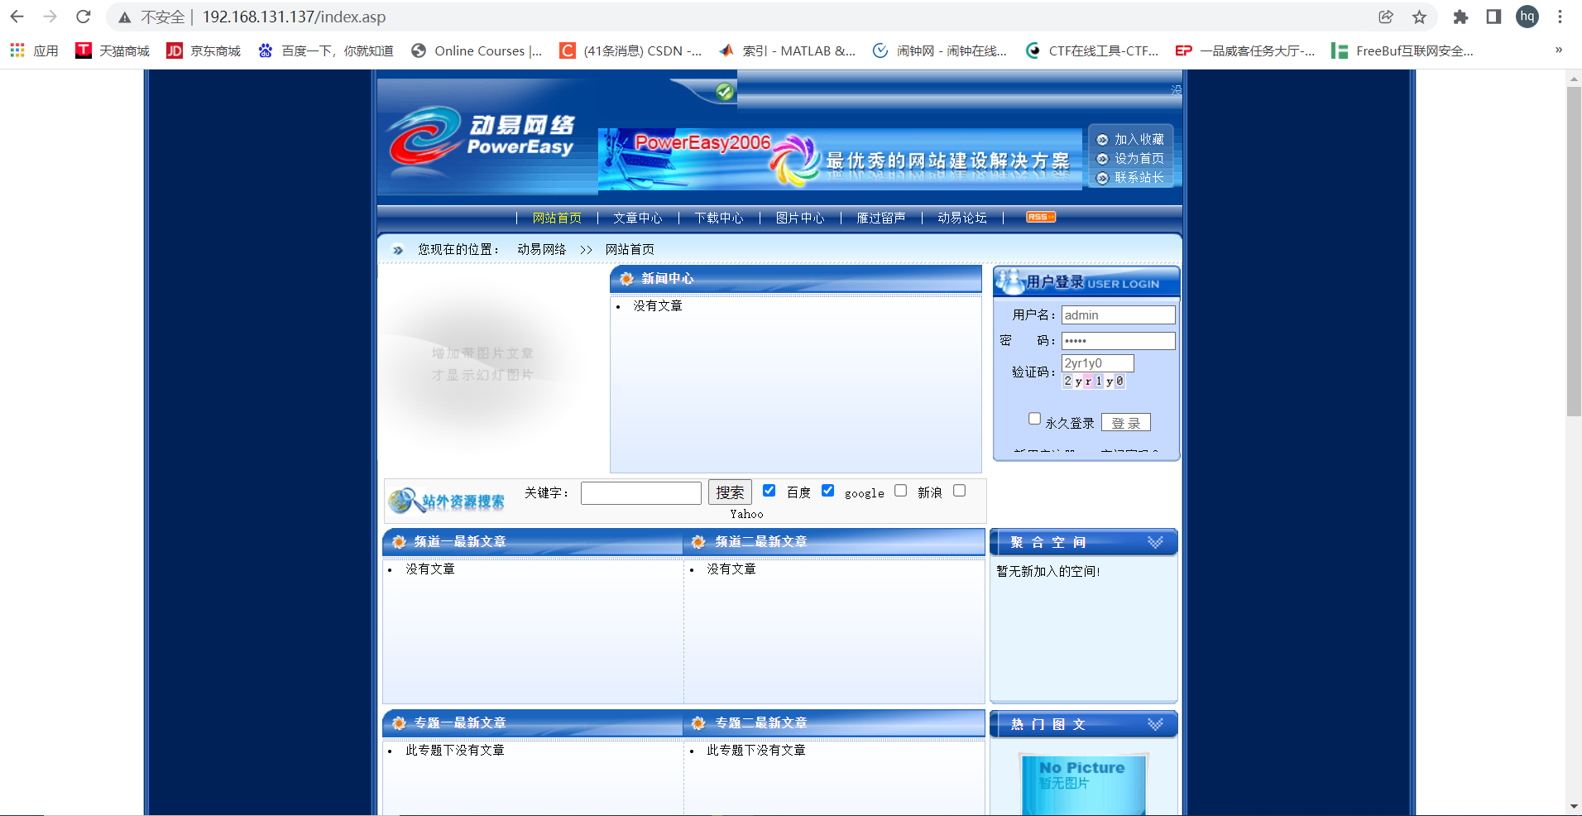Click the 登录 login button
The height and width of the screenshot is (816, 1582).
click(1125, 422)
